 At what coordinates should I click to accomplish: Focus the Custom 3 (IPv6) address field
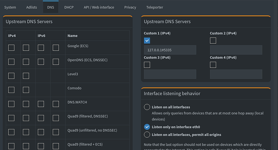170,74
